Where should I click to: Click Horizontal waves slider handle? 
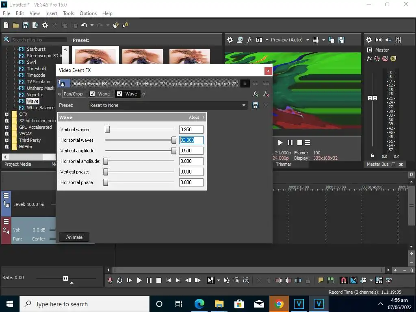pyautogui.click(x=174, y=140)
